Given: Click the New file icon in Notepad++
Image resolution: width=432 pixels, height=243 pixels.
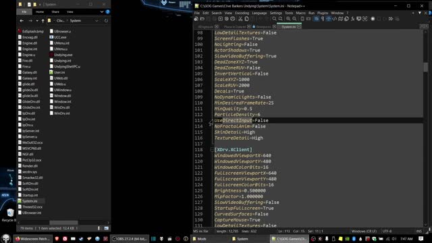Looking at the screenshot, I should pyautogui.click(x=196, y=19).
